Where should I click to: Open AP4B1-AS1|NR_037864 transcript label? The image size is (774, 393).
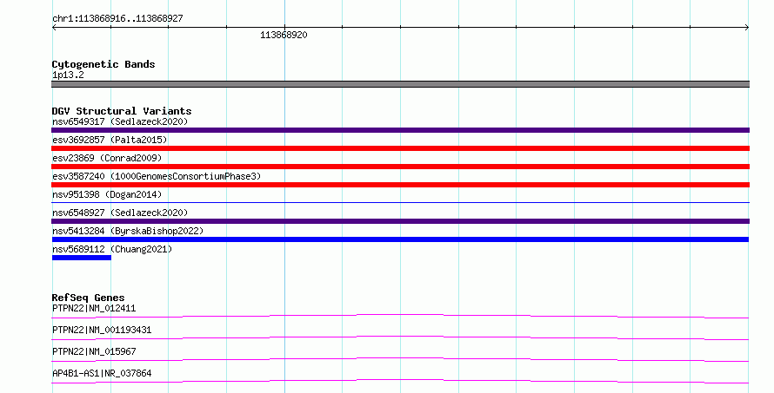click(102, 373)
